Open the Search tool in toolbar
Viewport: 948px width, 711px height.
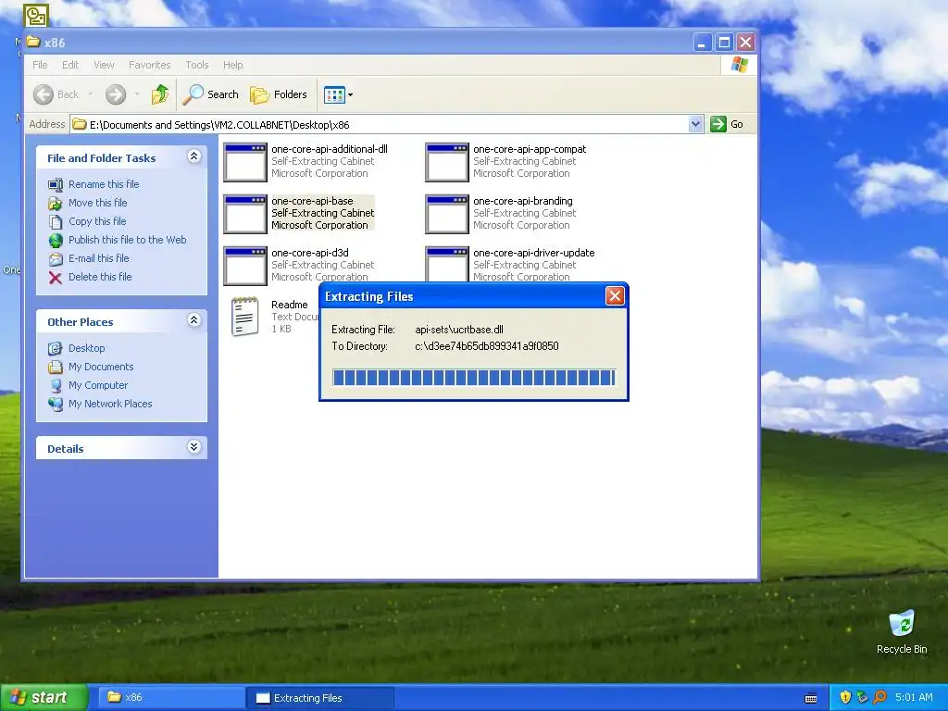[211, 94]
